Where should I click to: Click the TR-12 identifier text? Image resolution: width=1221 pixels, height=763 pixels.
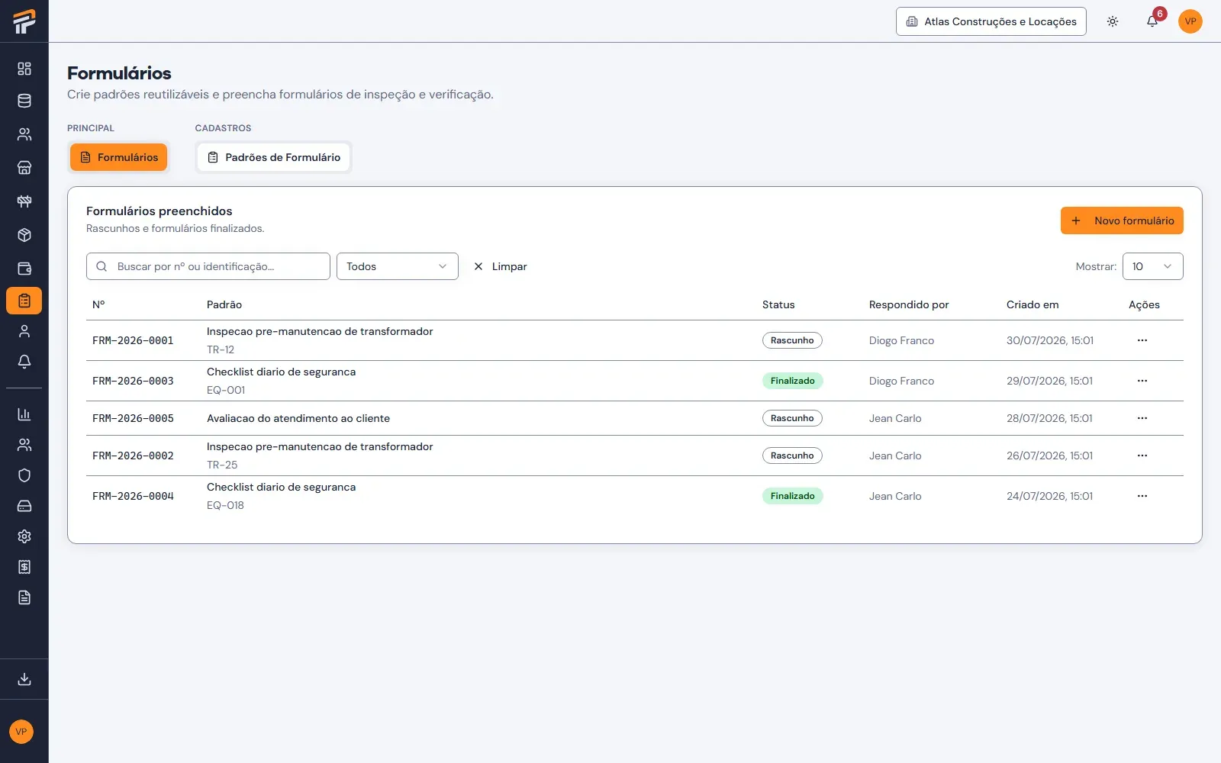(x=221, y=349)
